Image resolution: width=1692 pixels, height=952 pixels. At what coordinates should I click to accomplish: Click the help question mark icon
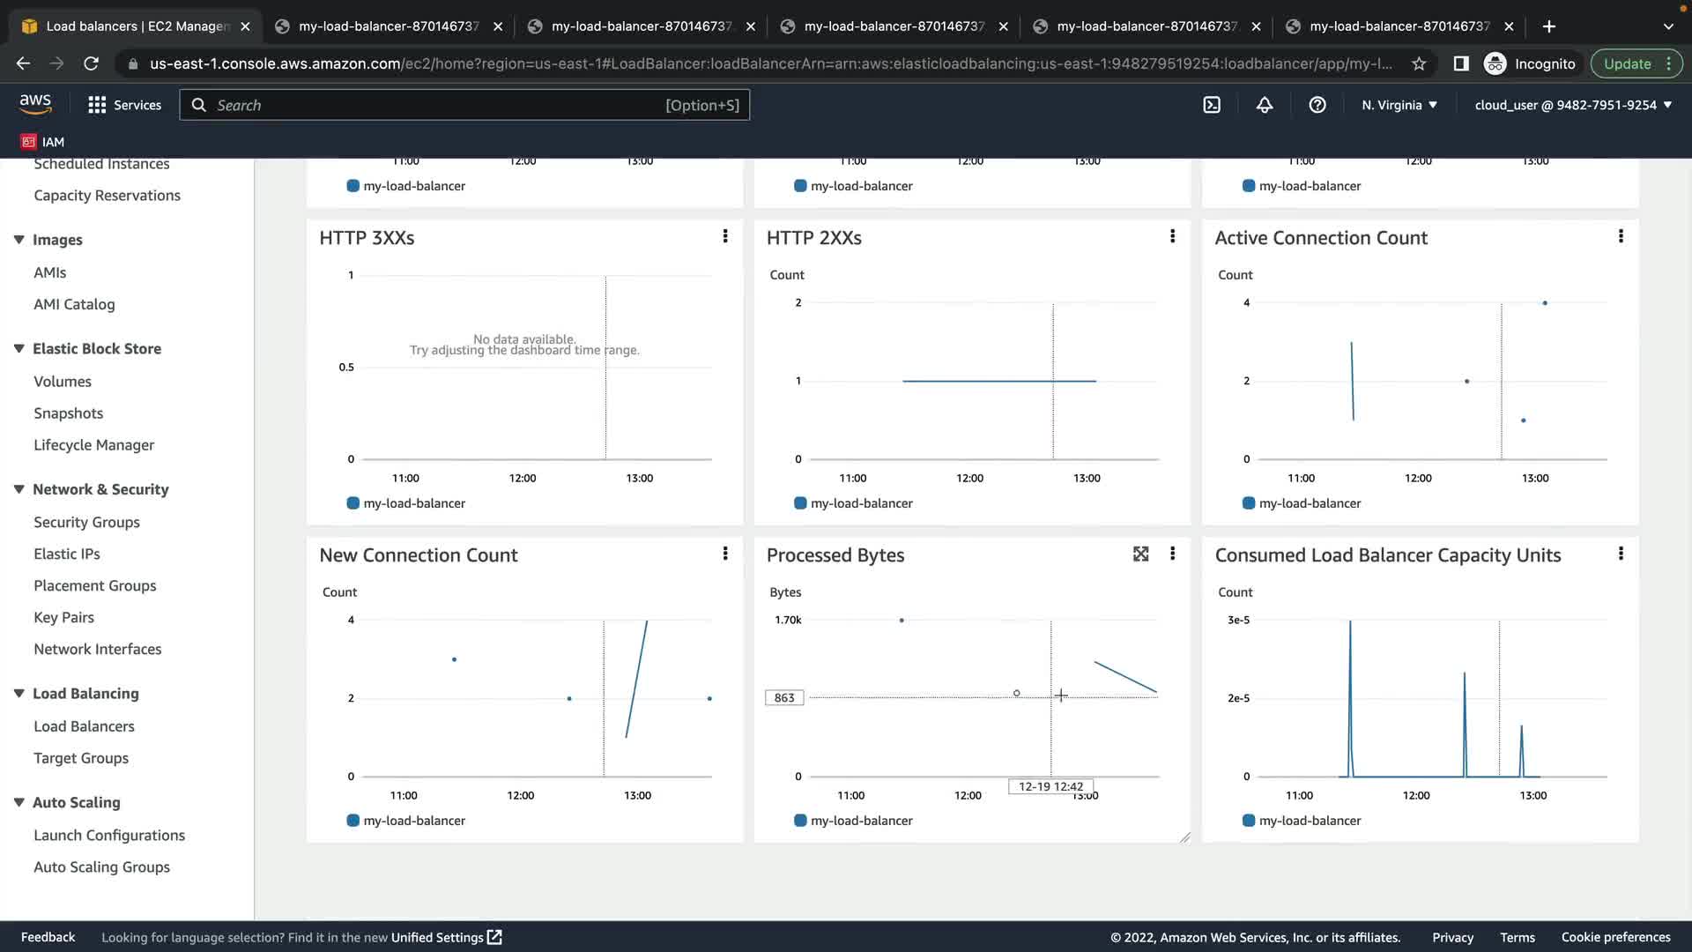click(x=1317, y=105)
